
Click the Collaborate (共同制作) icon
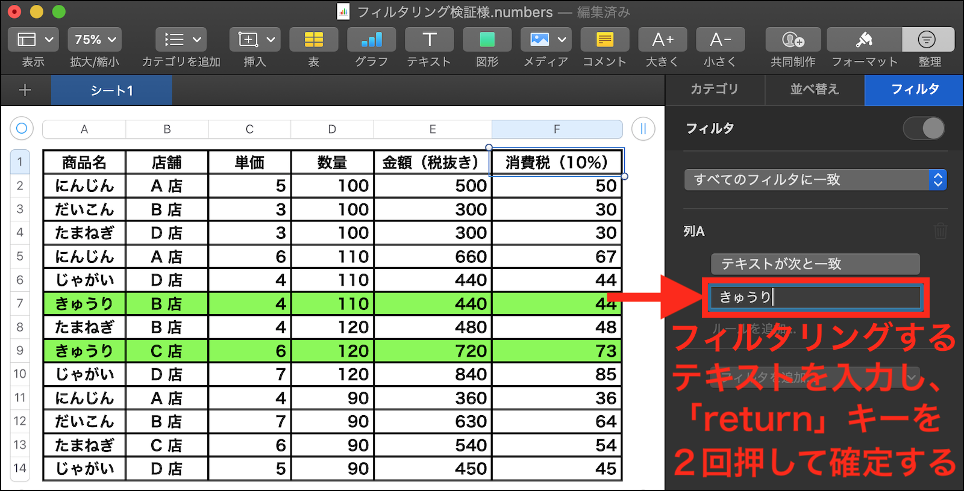point(793,40)
